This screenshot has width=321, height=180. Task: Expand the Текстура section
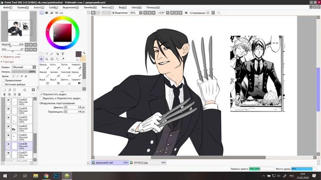(8, 62)
